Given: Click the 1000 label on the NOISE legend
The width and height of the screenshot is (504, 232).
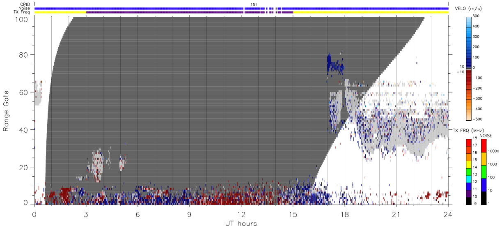Looking at the screenshot, I should (x=493, y=164).
